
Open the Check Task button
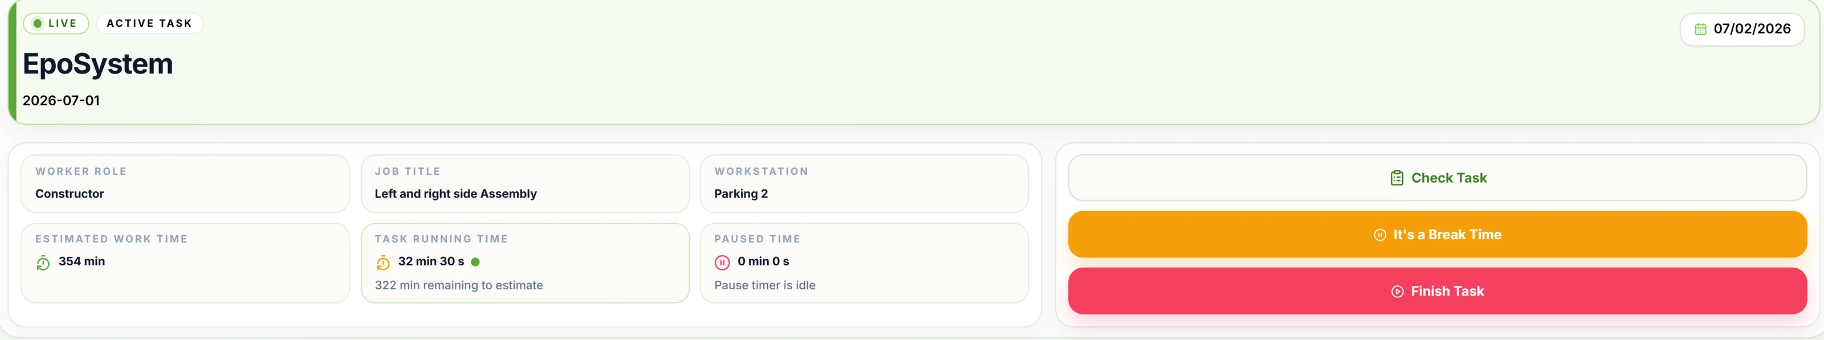pos(1438,178)
